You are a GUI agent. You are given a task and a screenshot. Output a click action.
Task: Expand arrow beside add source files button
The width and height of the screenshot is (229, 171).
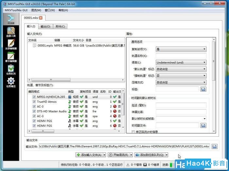tap(104, 155)
